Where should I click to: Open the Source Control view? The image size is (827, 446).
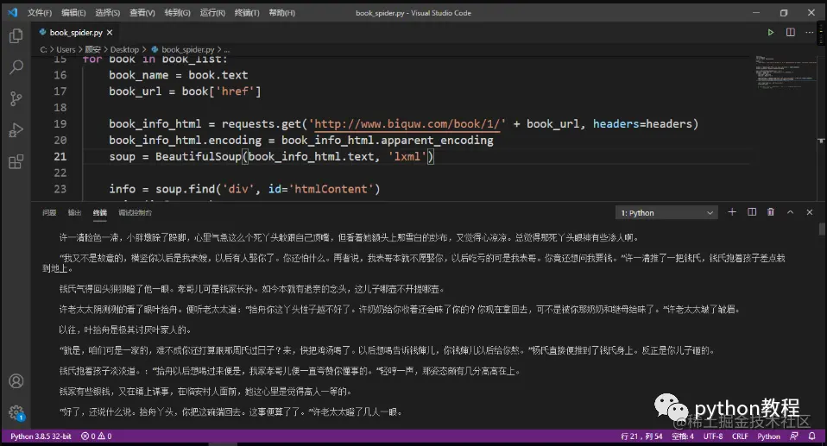point(16,98)
